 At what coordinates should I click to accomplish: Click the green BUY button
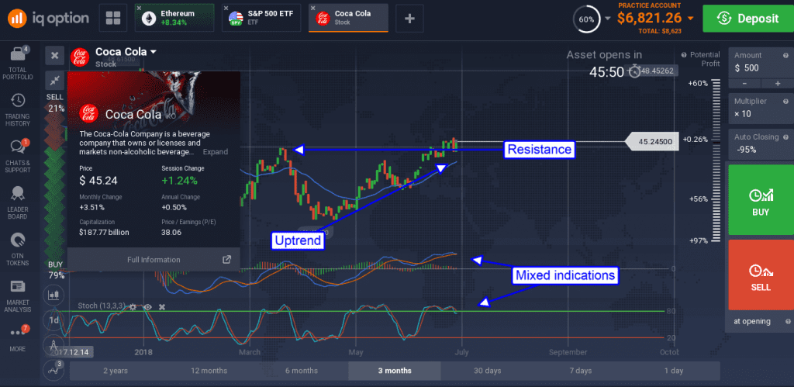(x=761, y=199)
